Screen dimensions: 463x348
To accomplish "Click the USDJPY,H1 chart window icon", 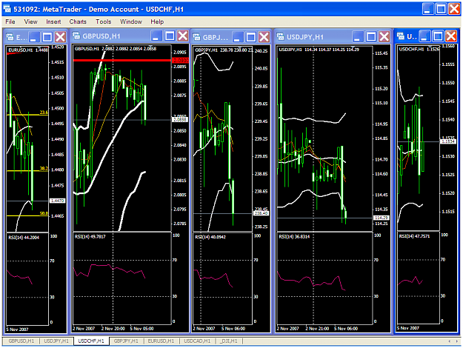I will click(x=280, y=36).
